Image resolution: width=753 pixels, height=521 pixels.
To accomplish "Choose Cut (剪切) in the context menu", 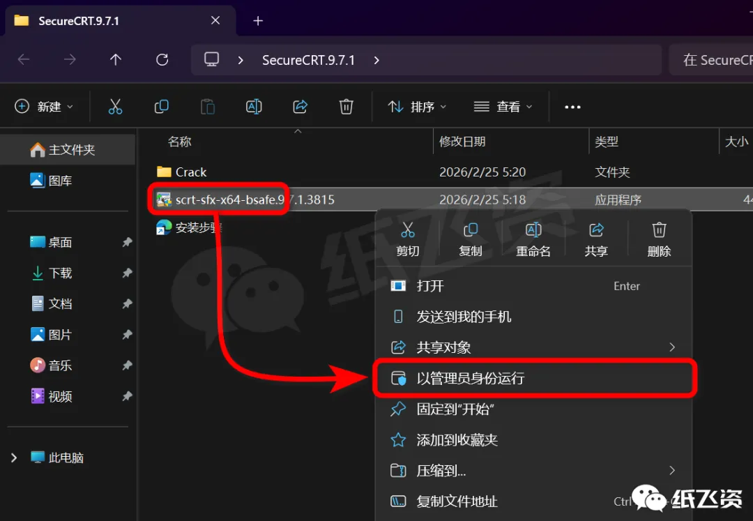I will coord(408,239).
